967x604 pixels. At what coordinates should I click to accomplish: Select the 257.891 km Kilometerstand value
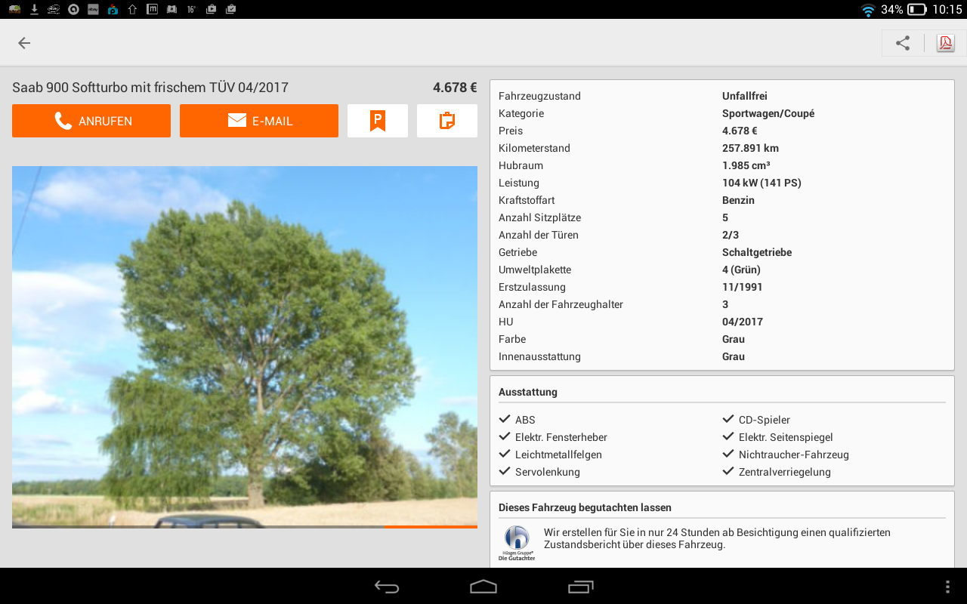[x=750, y=148]
